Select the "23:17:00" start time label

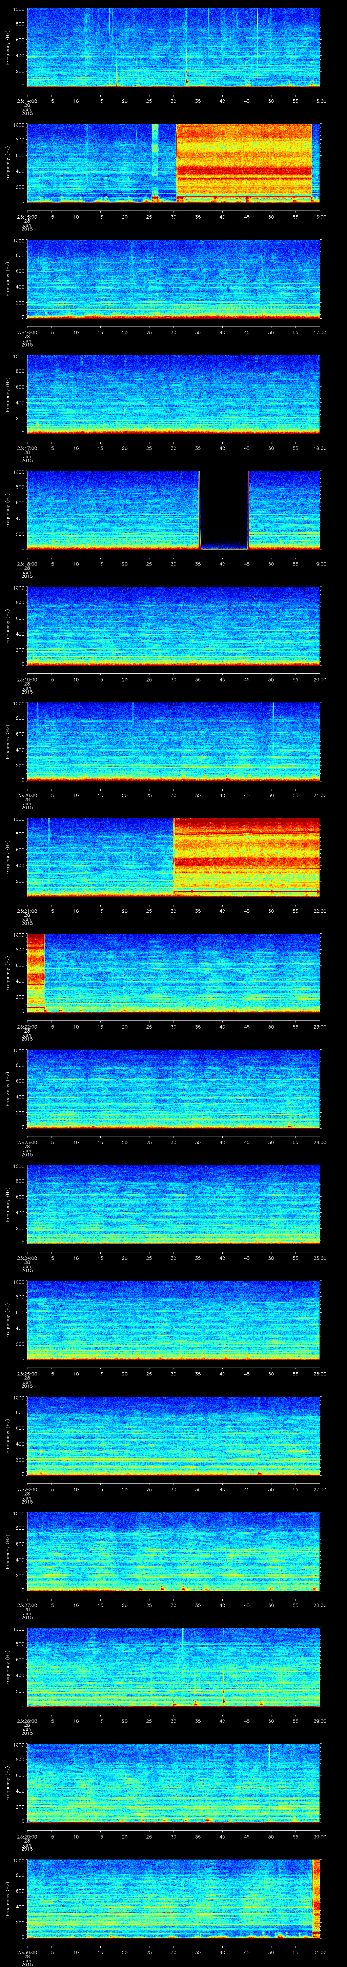pos(27,448)
